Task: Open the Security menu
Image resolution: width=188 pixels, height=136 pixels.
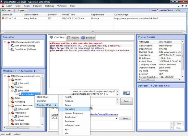Action: coord(37,6)
